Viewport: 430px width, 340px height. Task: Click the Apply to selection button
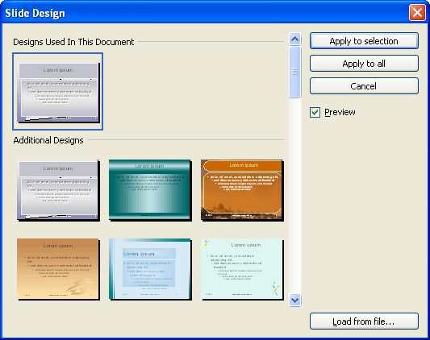point(364,41)
